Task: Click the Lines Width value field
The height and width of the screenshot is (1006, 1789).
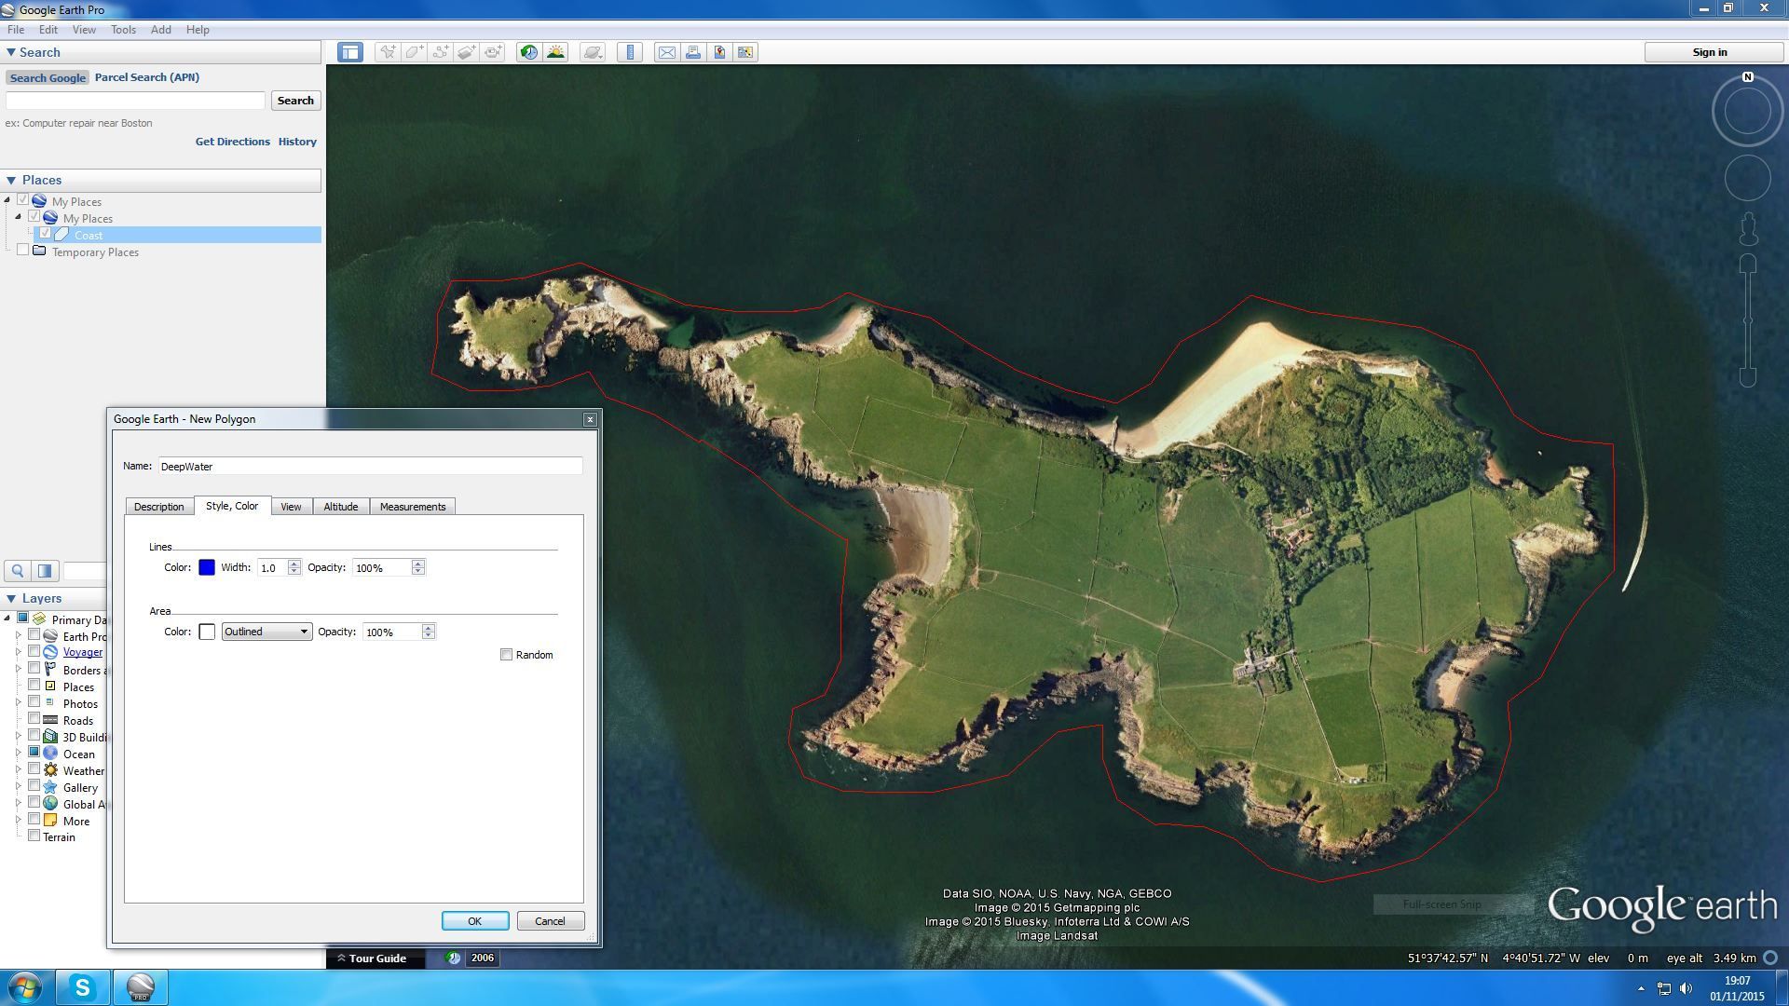Action: pyautogui.click(x=272, y=567)
